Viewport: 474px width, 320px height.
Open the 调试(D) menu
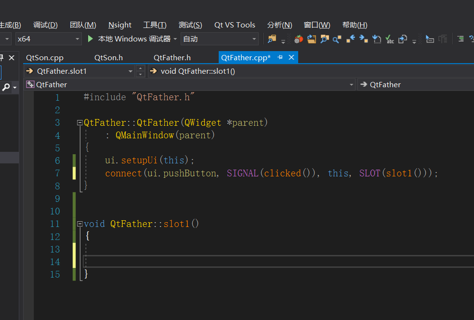[45, 25]
